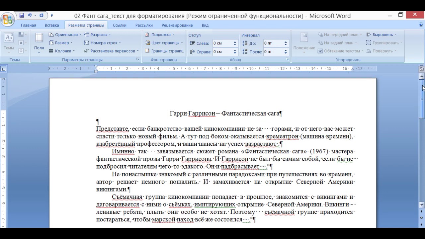
Task: Open the Поля margins menu
Action: (39, 43)
